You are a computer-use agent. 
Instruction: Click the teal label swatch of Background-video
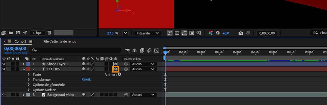pos(28,95)
